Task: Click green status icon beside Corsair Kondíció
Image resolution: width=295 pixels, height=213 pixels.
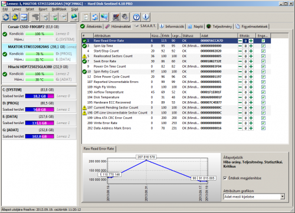Action: [5, 34]
